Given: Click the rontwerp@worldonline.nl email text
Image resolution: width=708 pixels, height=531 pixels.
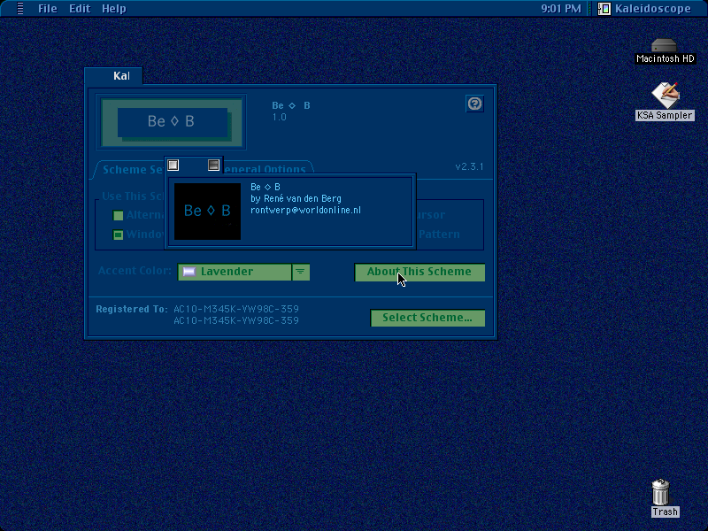Looking at the screenshot, I should tap(305, 211).
